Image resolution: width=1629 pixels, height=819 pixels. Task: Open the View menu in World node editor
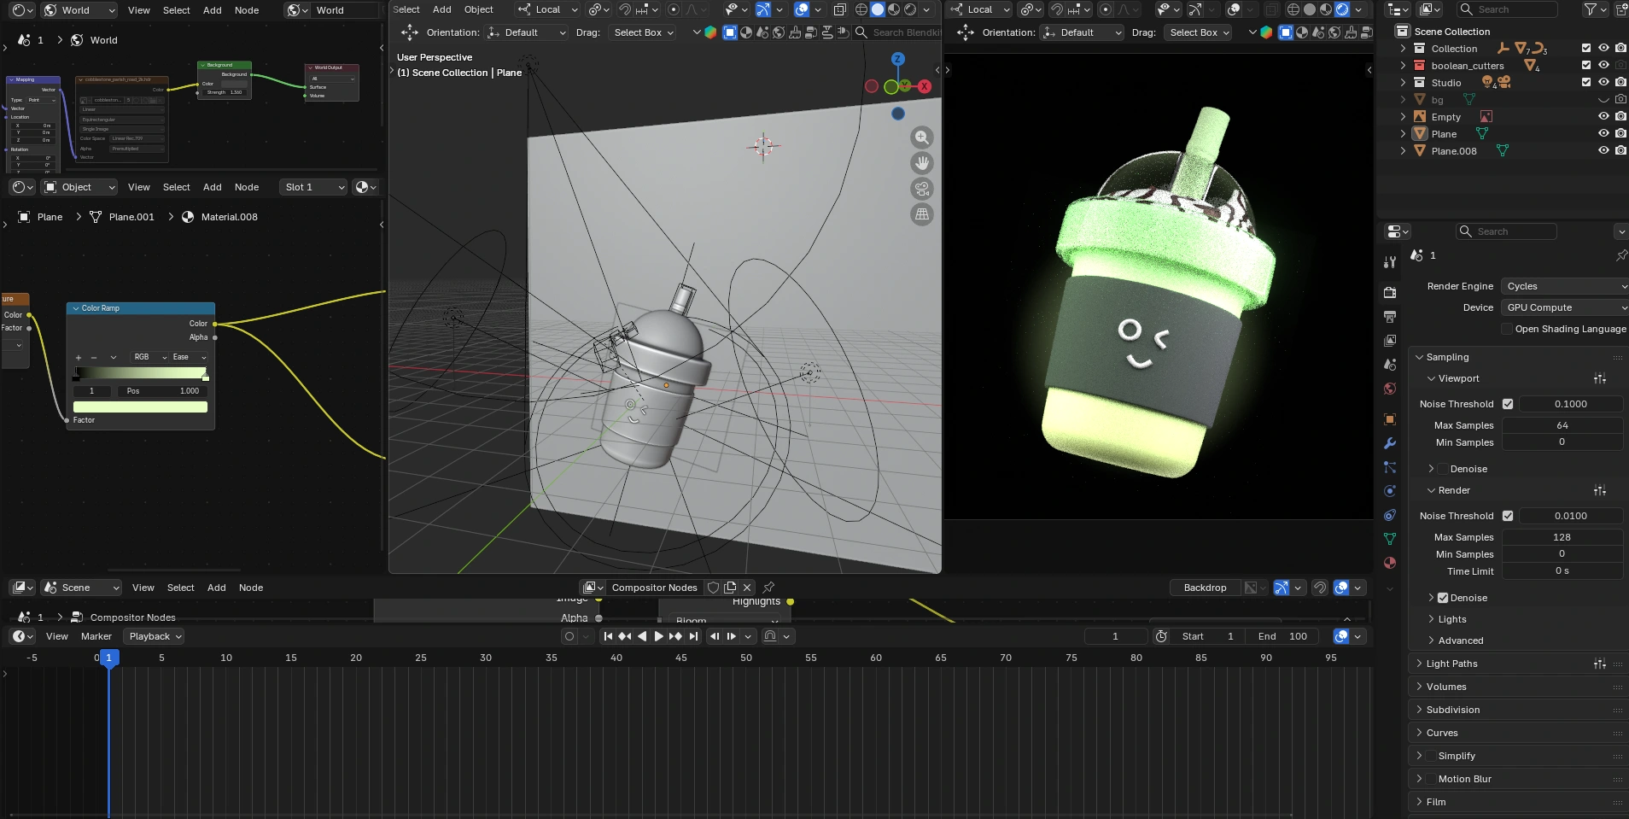139,10
